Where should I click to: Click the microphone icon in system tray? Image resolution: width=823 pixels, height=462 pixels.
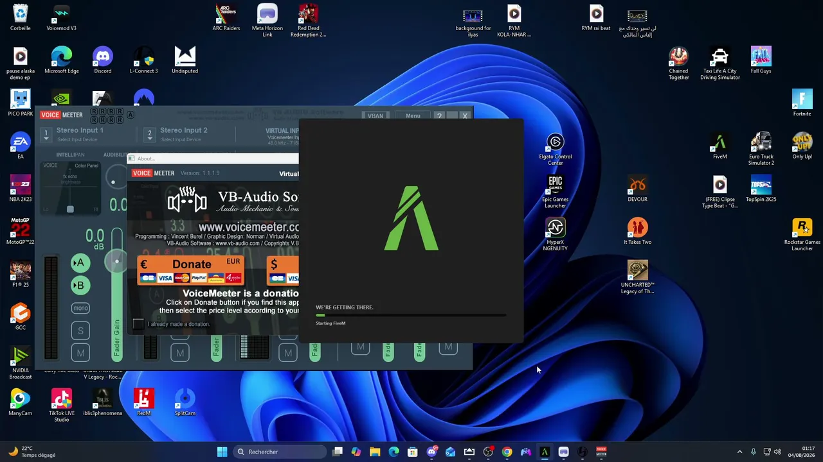point(753,452)
